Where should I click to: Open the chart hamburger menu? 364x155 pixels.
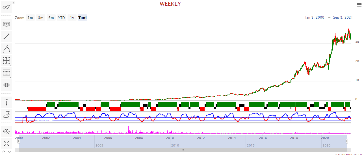(x=359, y=5)
